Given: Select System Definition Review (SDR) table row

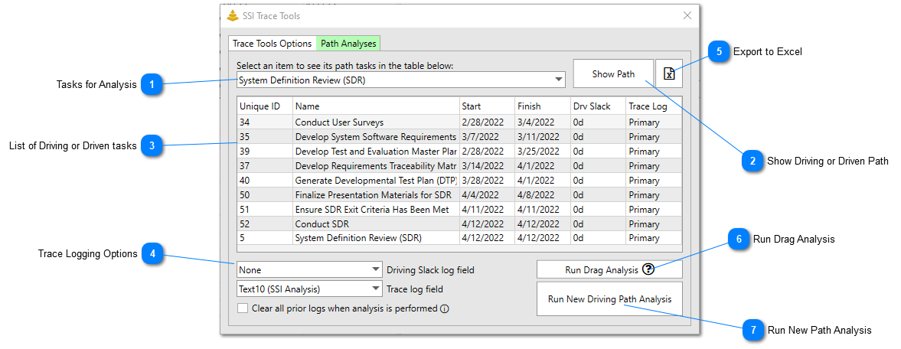Looking at the screenshot, I should pos(460,238).
